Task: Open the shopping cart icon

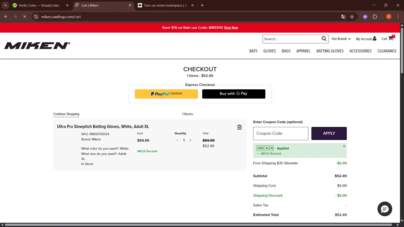Action: coord(391,38)
